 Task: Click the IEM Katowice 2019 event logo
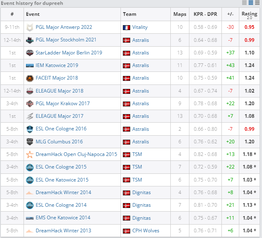(x=30, y=65)
